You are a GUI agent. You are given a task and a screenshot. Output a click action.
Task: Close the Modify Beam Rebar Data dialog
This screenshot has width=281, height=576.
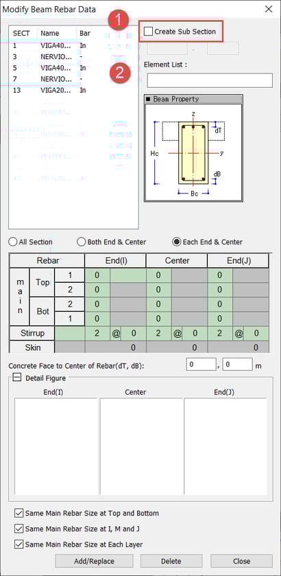[269, 9]
